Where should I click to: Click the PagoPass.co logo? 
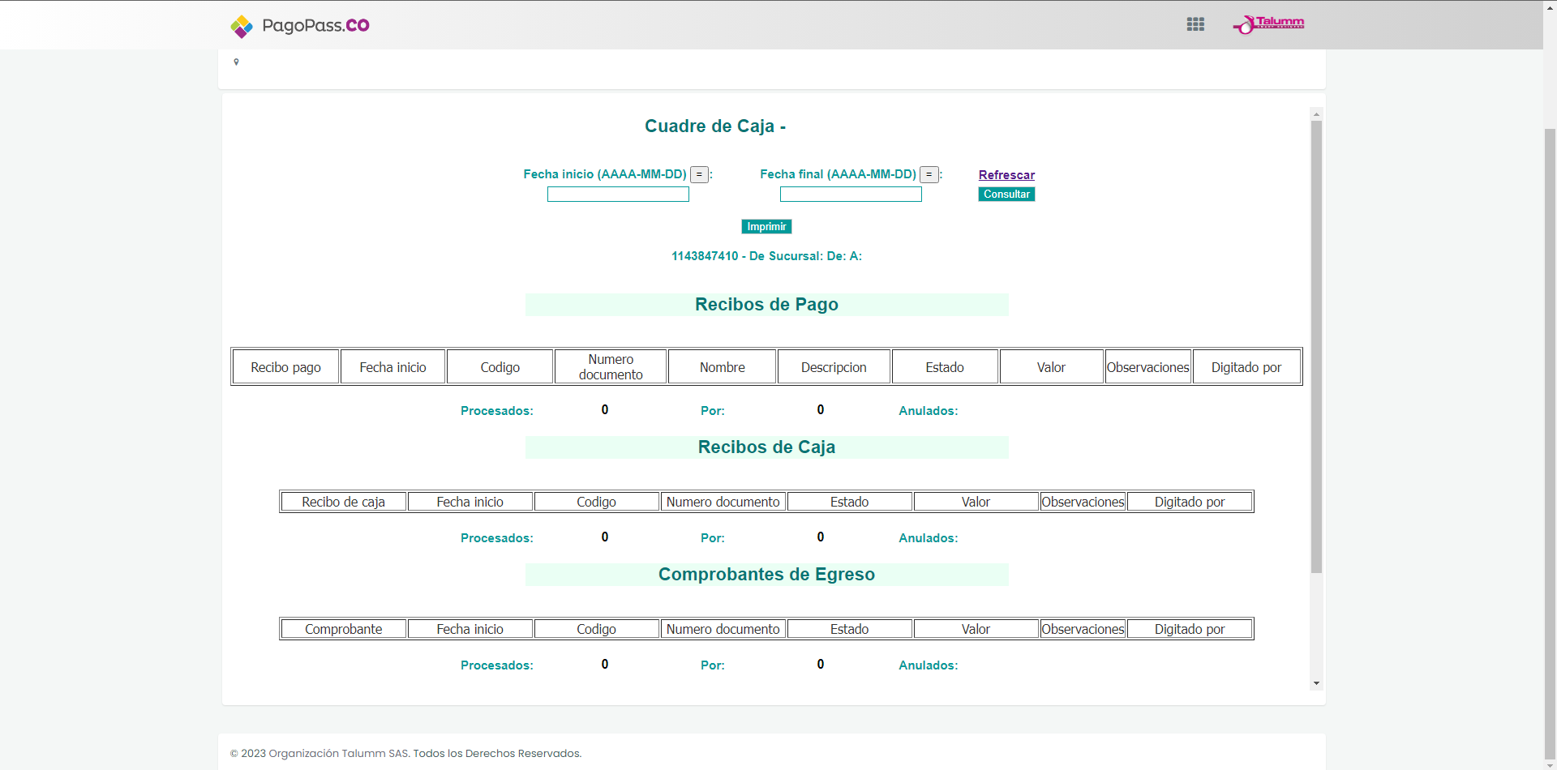click(300, 26)
